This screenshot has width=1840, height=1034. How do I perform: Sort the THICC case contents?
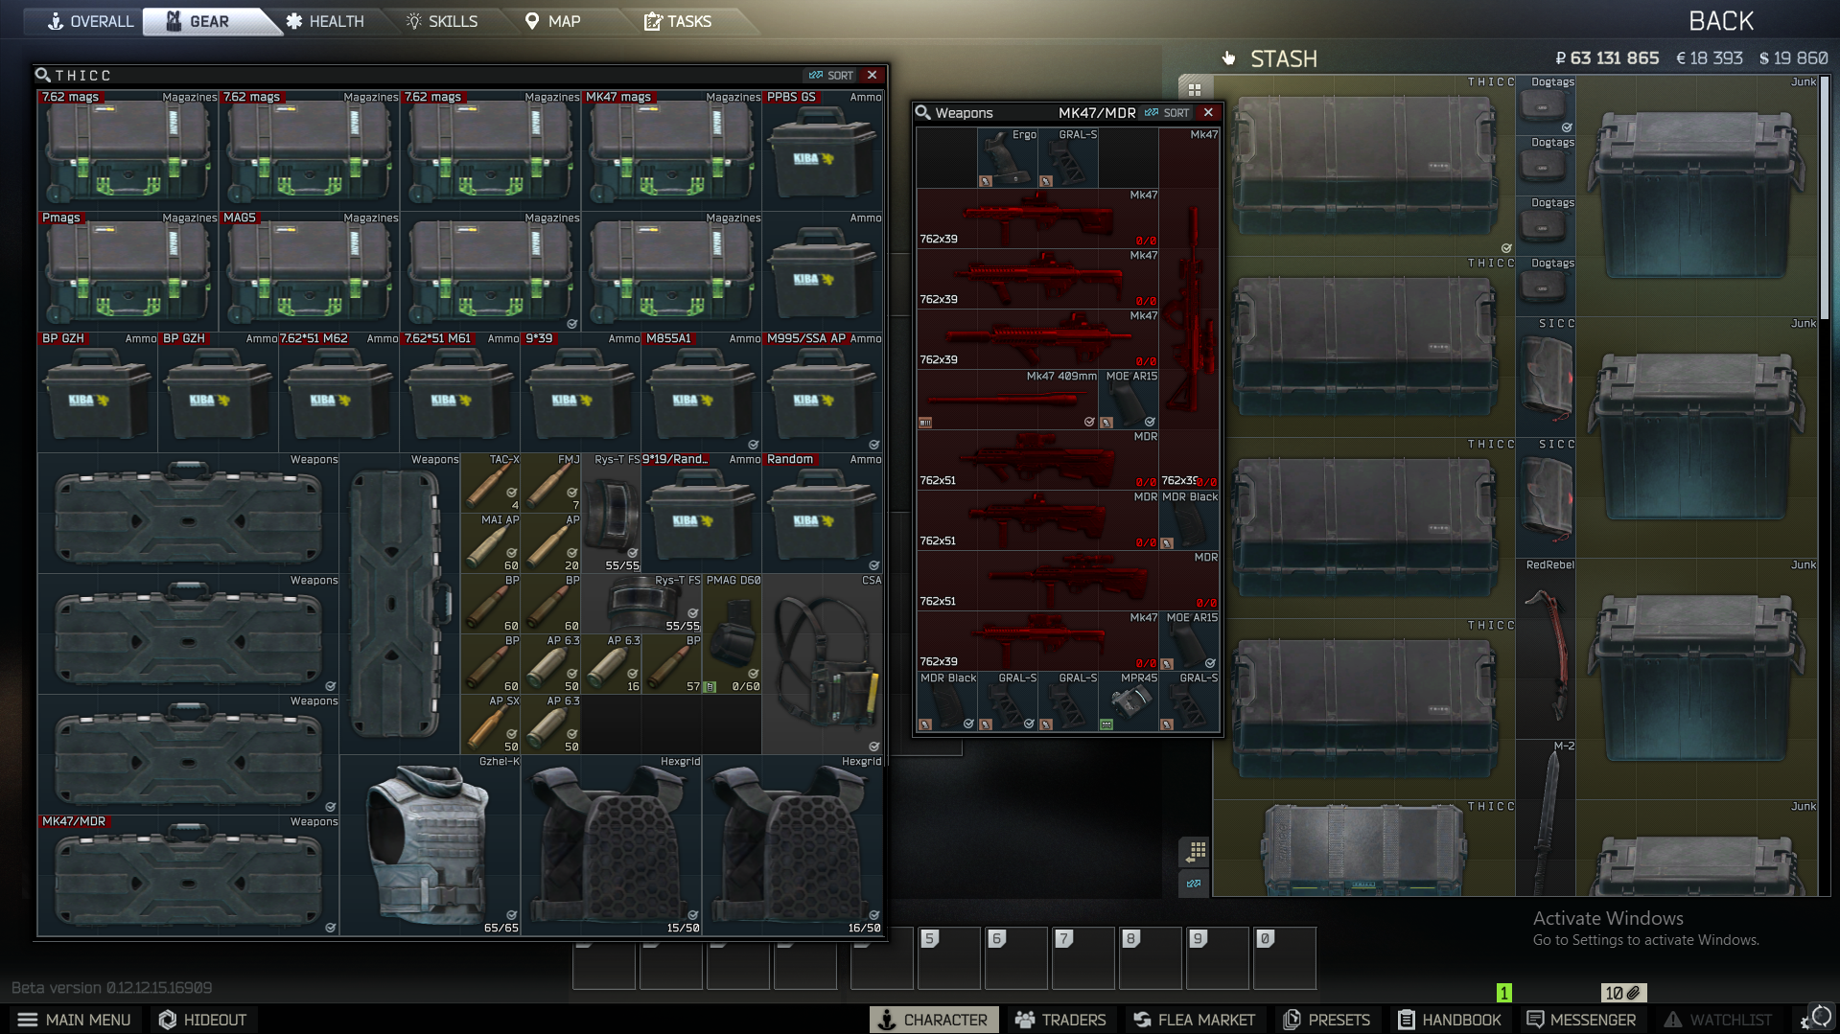pyautogui.click(x=830, y=75)
